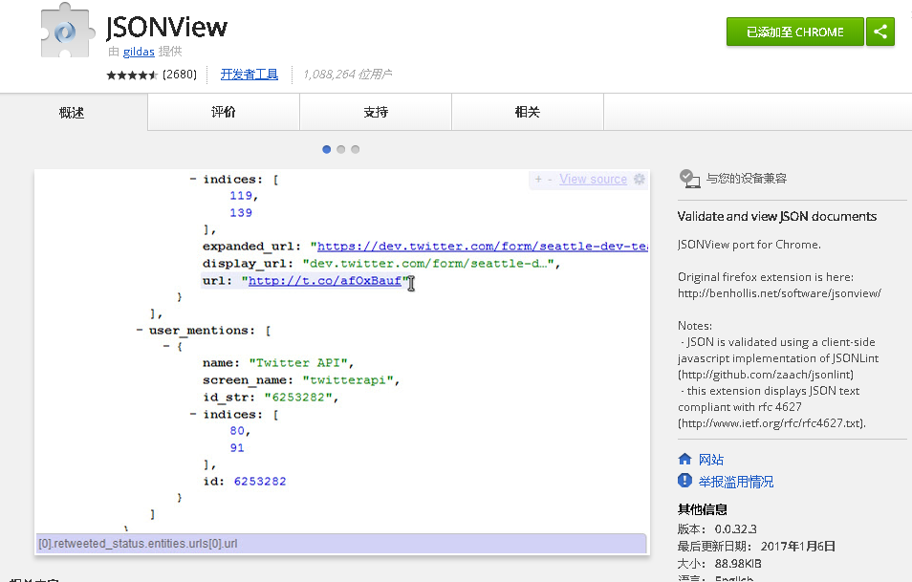912x582 pixels.
Task: Click the rfc4627.txt URL text
Action: tap(771, 423)
